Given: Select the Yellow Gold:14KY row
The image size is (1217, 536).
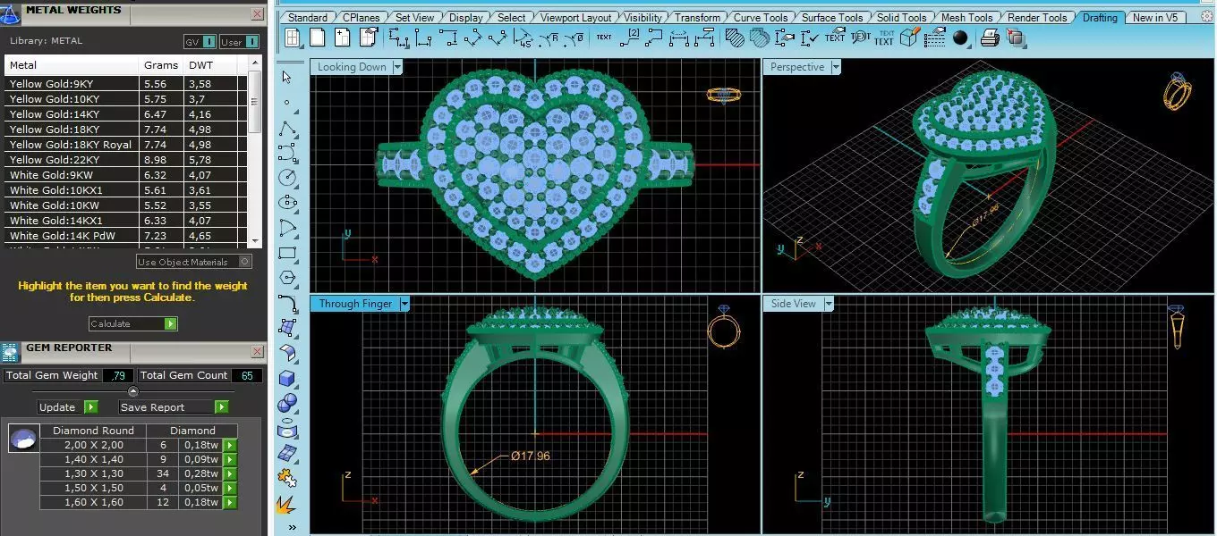Looking at the screenshot, I should coord(125,114).
